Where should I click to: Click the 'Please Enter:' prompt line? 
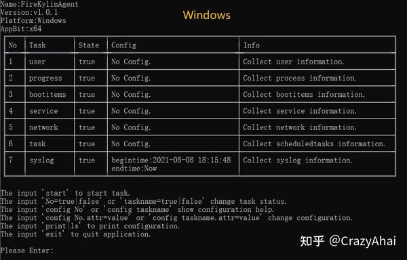(26, 251)
